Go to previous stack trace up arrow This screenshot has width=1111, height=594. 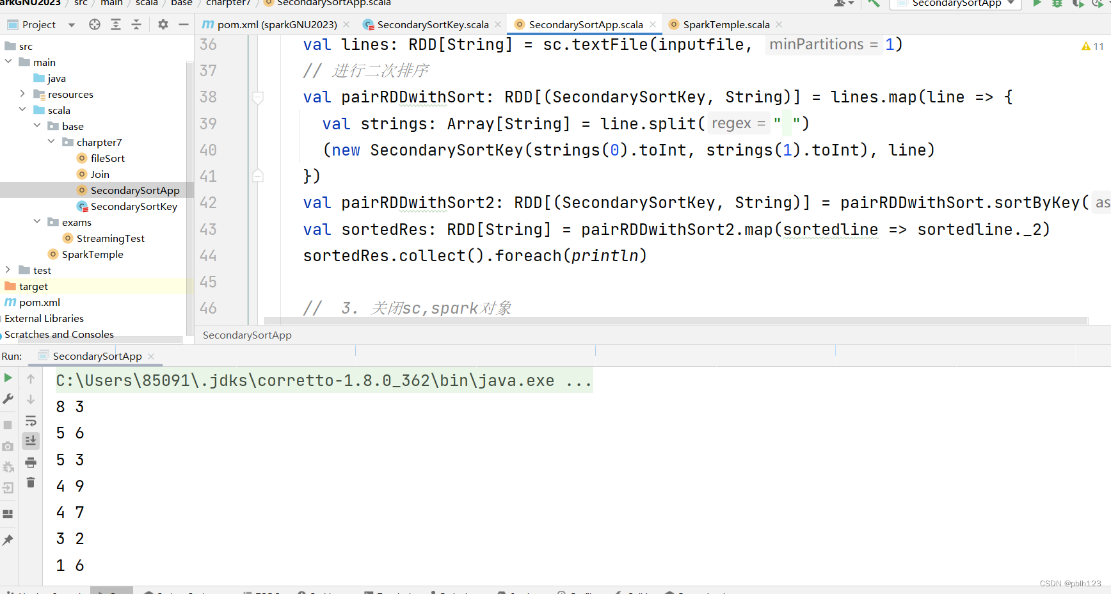pyautogui.click(x=31, y=379)
